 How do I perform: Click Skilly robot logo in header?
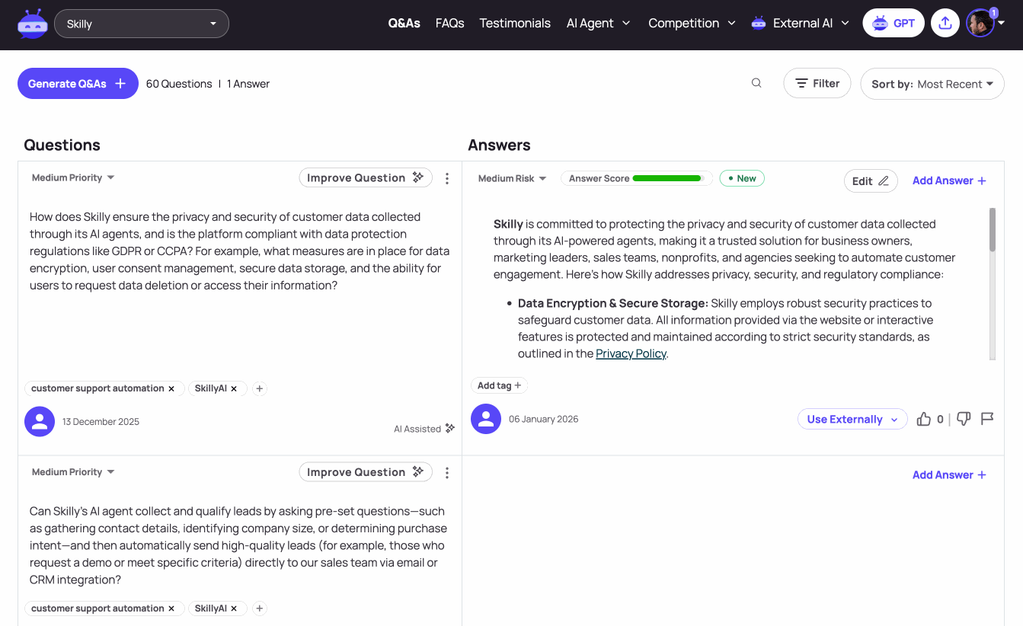[x=33, y=24]
